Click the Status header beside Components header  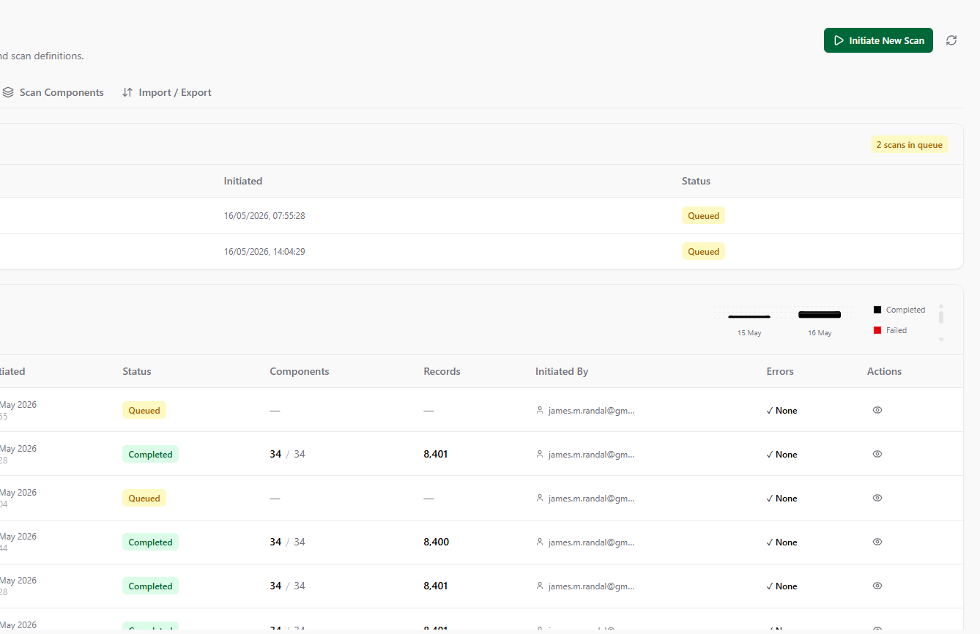pyautogui.click(x=137, y=371)
